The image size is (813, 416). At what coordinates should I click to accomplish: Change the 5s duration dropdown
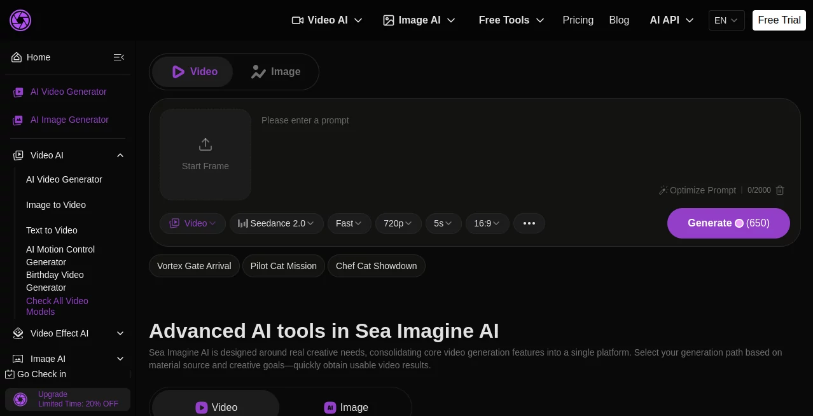443,223
